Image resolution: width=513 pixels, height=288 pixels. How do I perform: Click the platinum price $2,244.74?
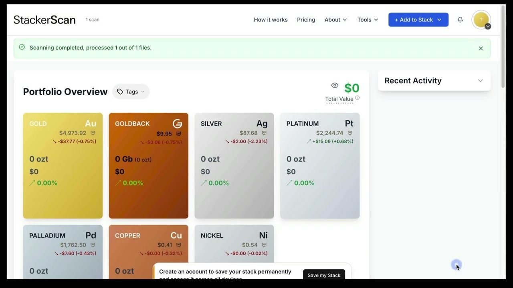point(329,133)
